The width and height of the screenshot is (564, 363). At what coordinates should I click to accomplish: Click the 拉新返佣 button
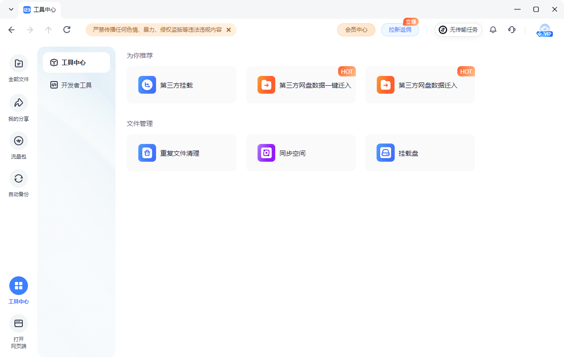[400, 29]
